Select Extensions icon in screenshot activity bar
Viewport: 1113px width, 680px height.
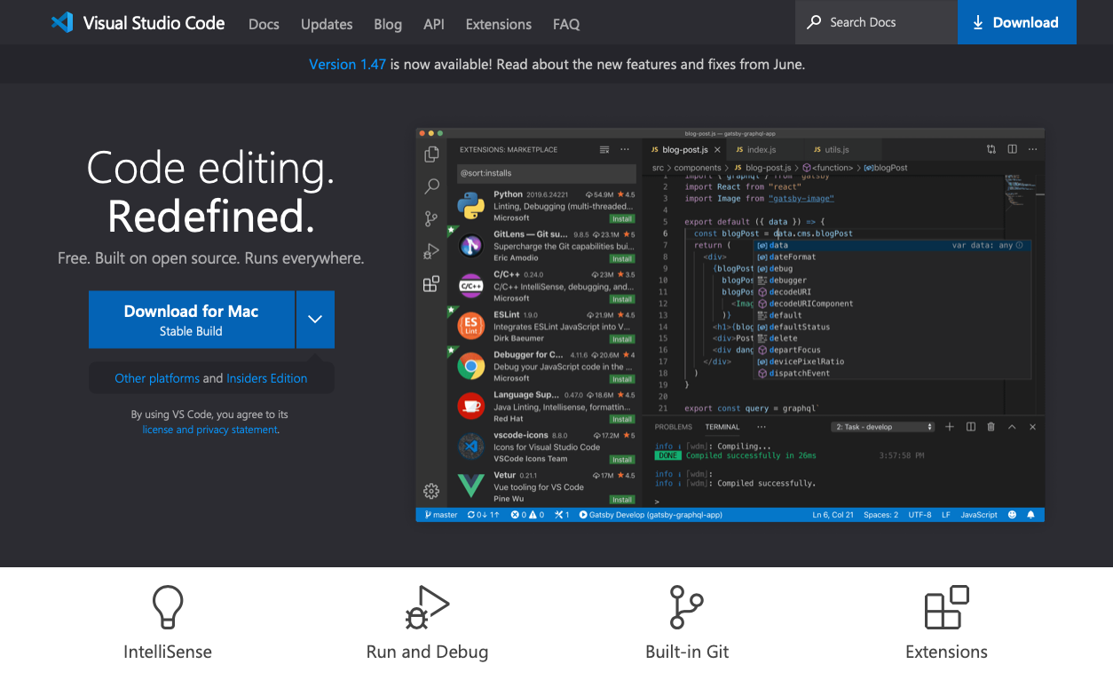[x=431, y=284]
